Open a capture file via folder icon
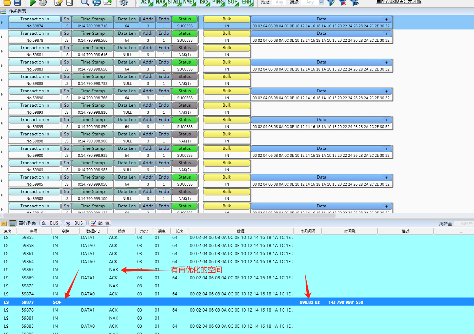Screen dimensions: 474x334 7,2
